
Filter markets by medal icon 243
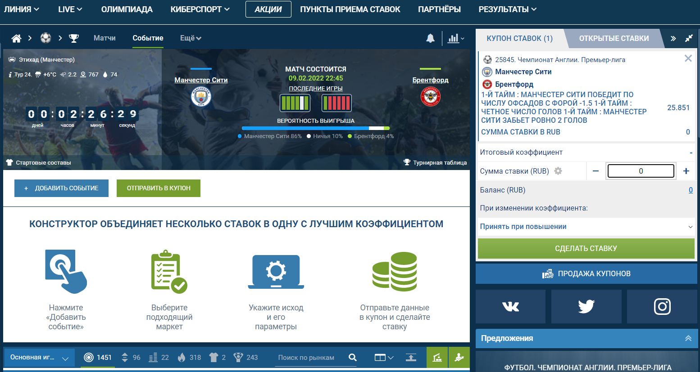(245, 358)
